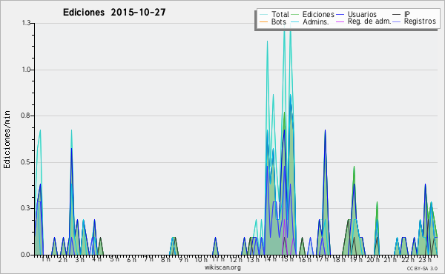
Task: Click the y-axis label 'Ediciones/min'
Action: tap(7, 139)
